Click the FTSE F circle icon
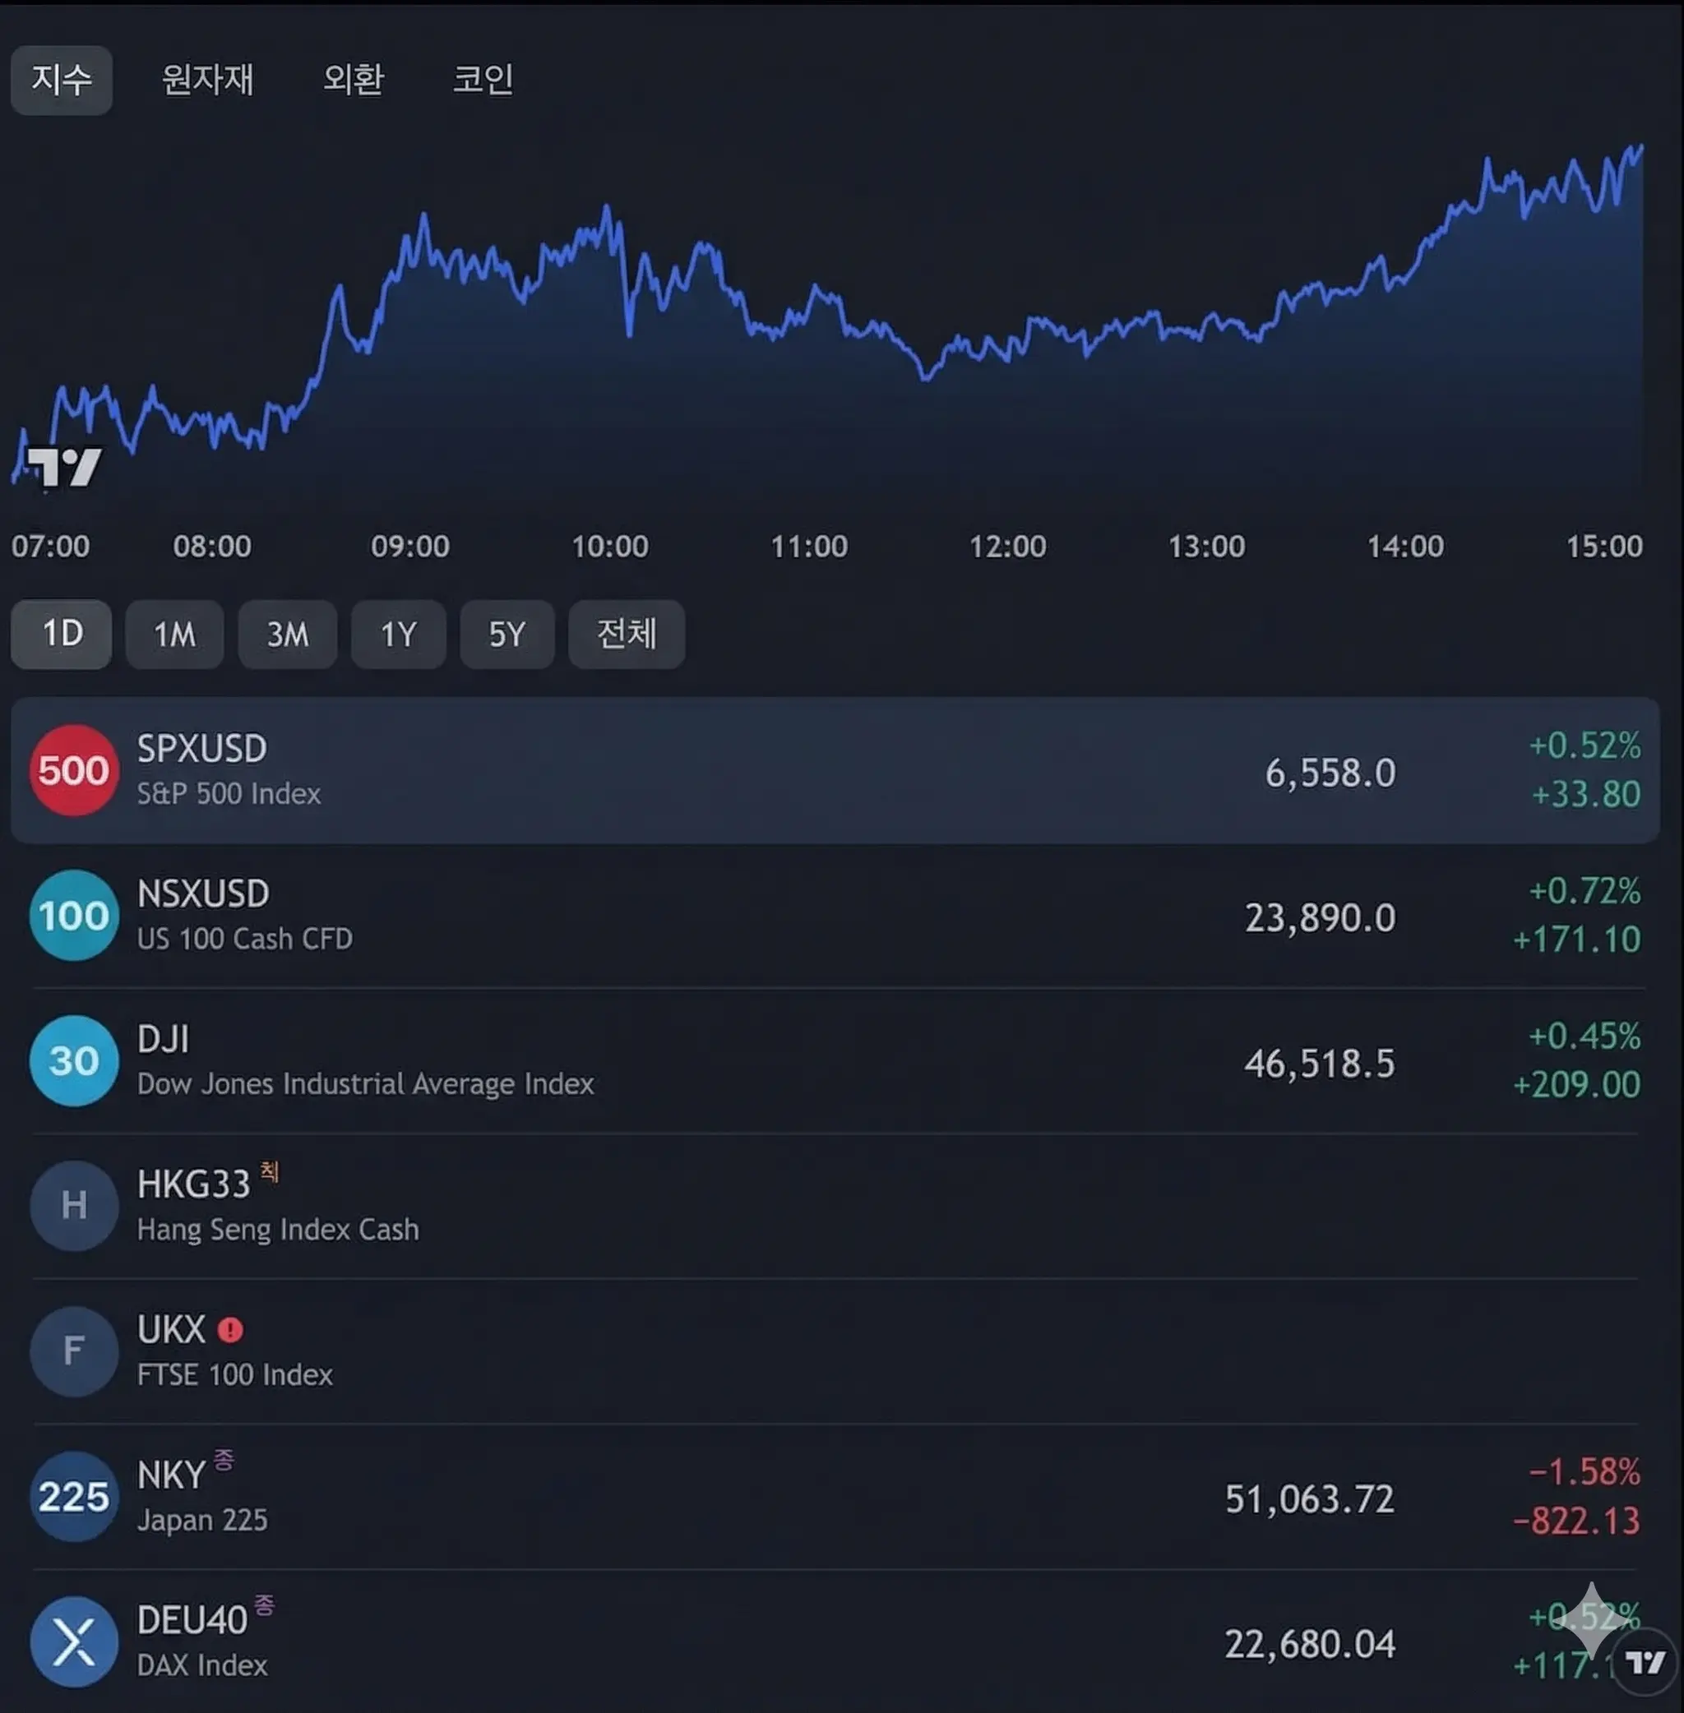Screen dimensions: 1684x1713 [x=74, y=1351]
